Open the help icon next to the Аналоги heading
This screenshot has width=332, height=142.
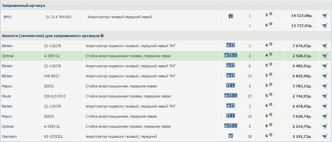point(102,36)
